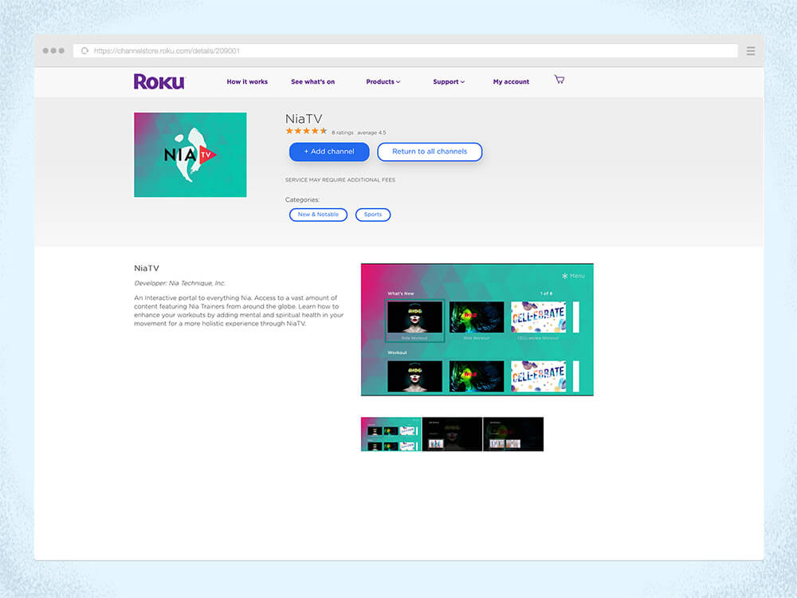
Task: Open the How it works menu item
Action: tap(247, 81)
